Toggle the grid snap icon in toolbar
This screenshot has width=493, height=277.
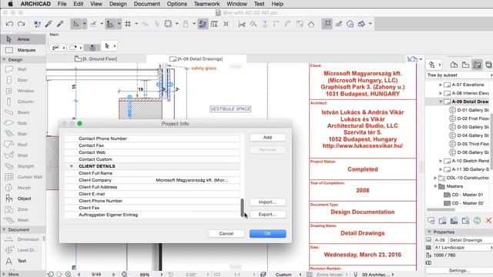[128, 24]
